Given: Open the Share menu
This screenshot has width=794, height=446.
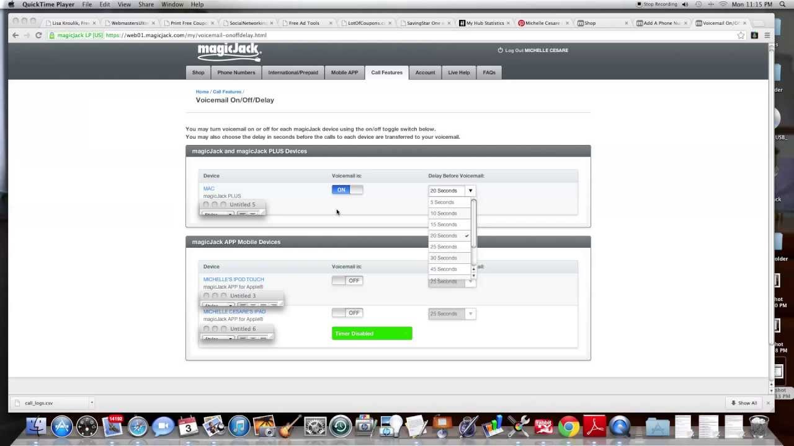Looking at the screenshot, I should (x=146, y=4).
